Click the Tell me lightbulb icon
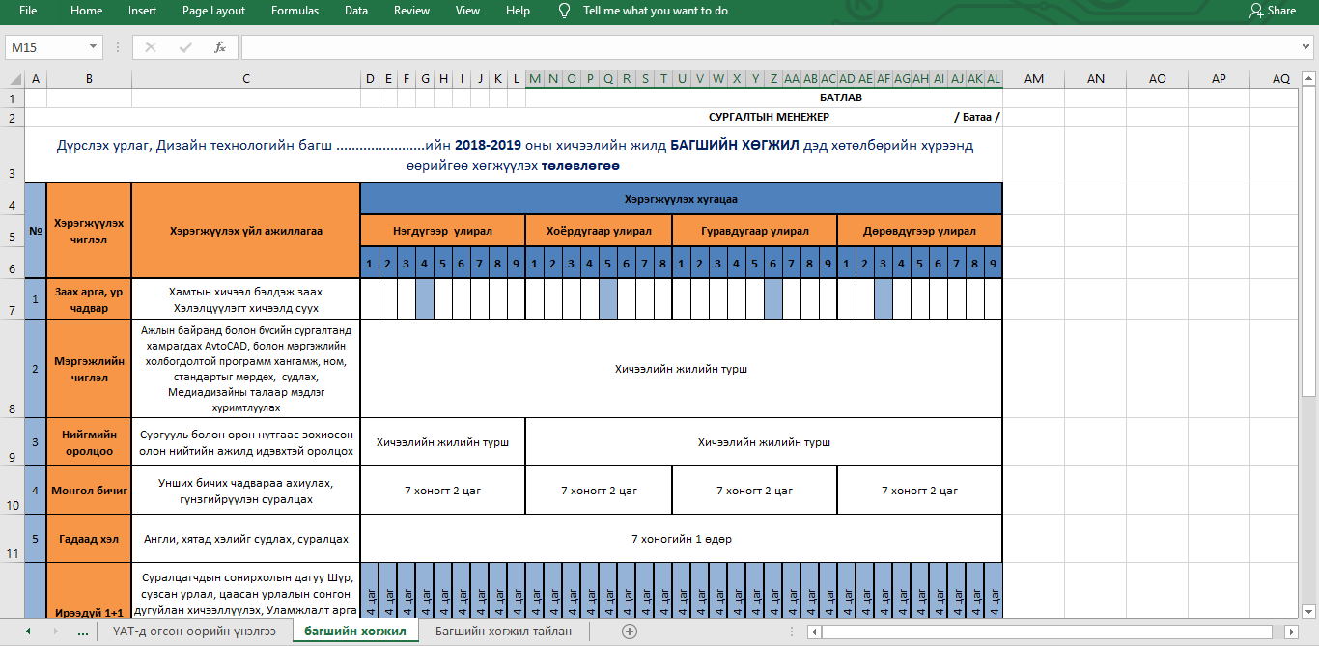 (x=565, y=11)
